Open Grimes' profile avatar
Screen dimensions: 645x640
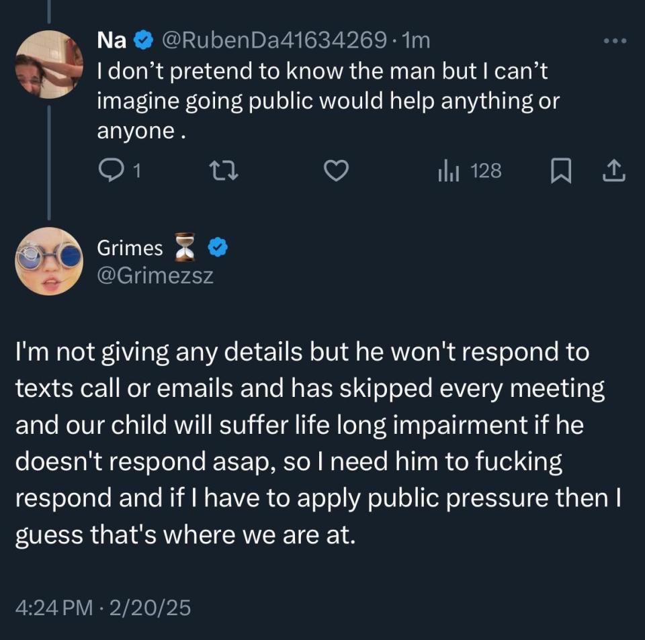49,261
